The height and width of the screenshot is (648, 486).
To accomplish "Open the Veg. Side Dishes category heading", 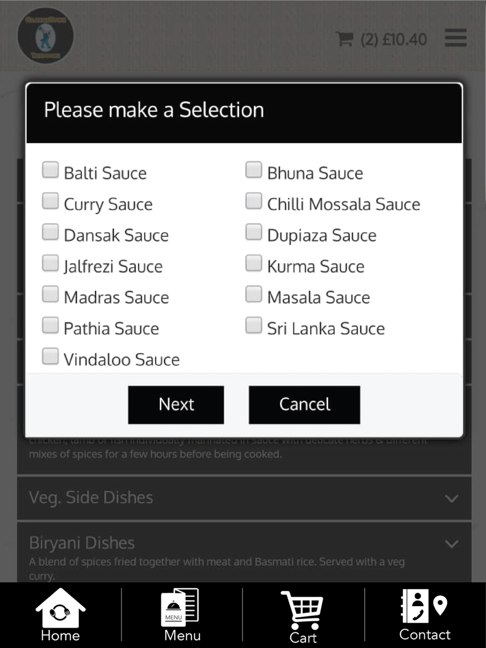I will [x=91, y=497].
